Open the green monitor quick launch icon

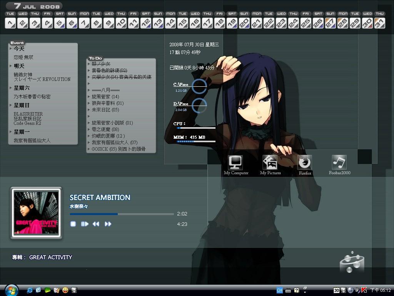[47, 290]
